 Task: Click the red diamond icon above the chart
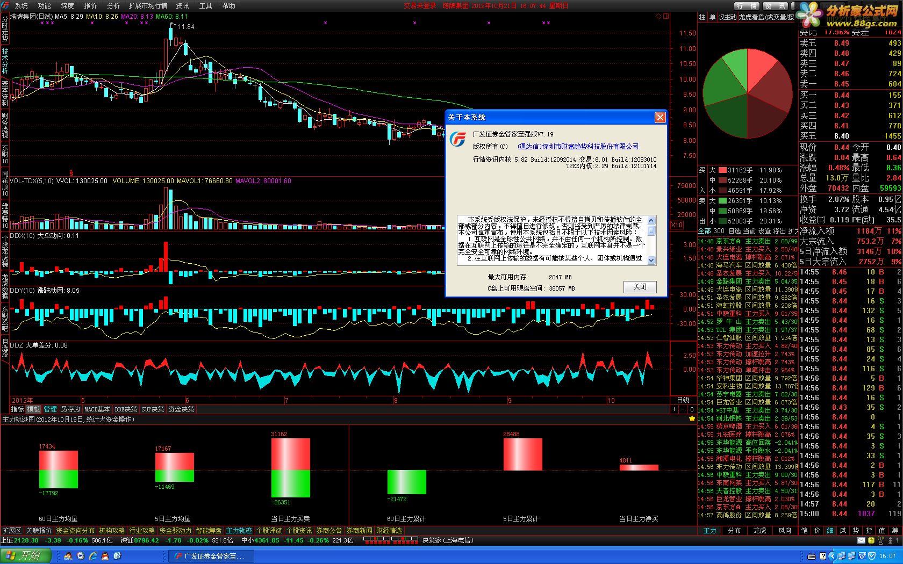click(659, 17)
